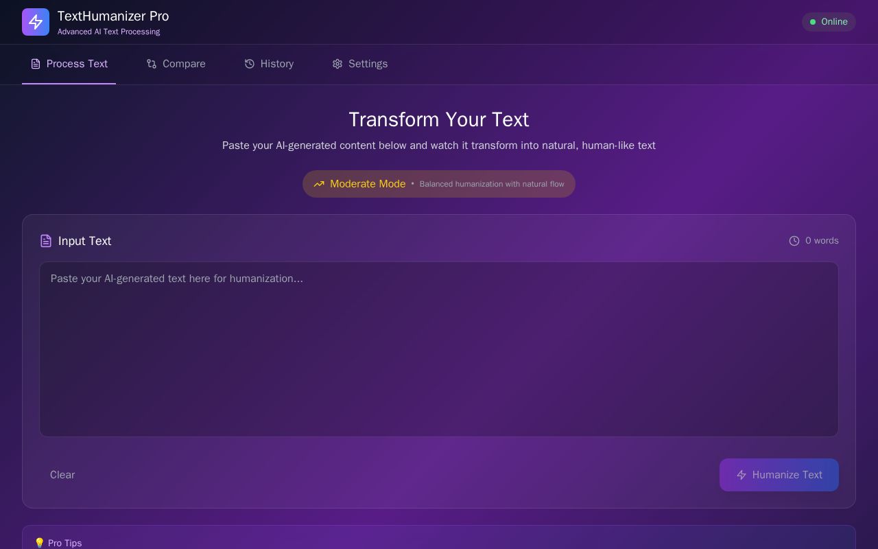Click the 'Input Text' section label

click(84, 241)
